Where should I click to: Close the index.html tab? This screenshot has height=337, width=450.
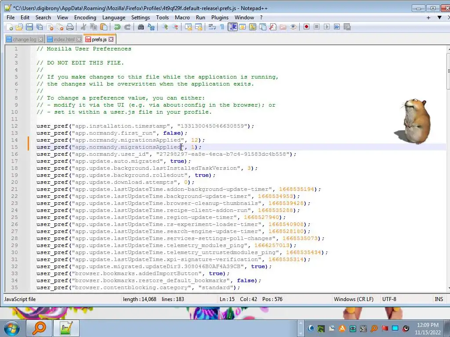[x=79, y=39]
